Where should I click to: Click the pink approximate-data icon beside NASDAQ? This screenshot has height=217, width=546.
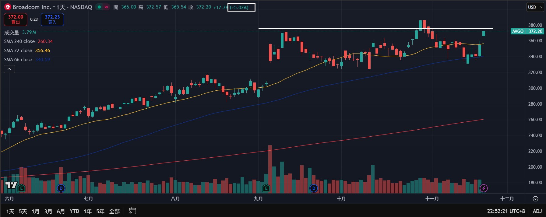click(106, 7)
